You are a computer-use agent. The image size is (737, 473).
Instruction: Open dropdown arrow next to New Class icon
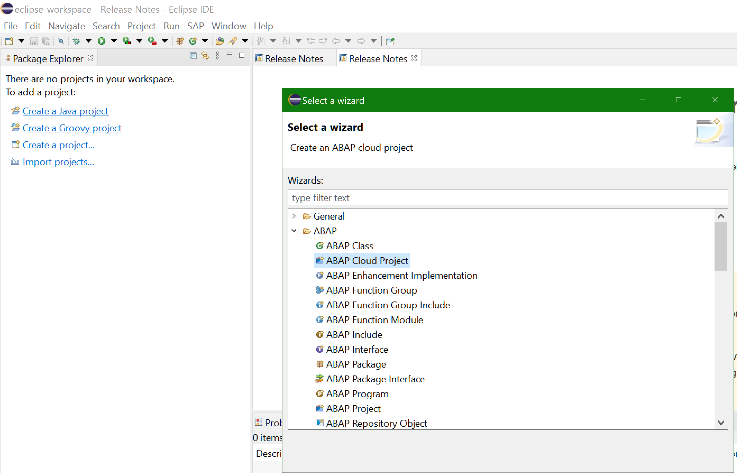[205, 41]
